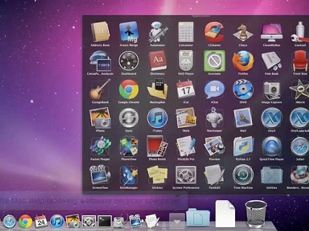Open Safari in the Applications stack
This screenshot has height=231, width=309.
tap(300, 146)
